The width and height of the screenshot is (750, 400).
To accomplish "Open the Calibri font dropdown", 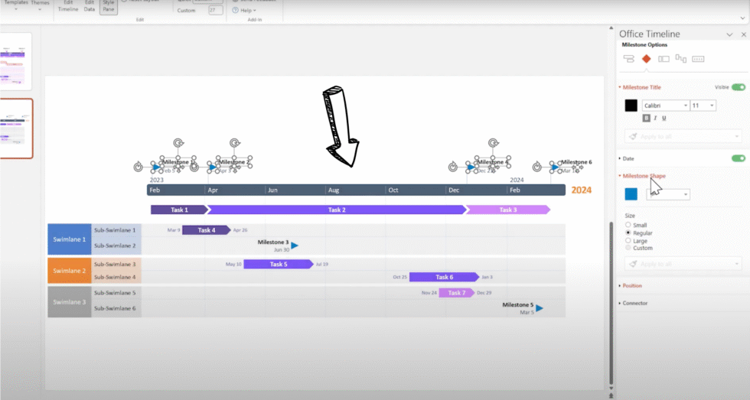I will point(666,106).
